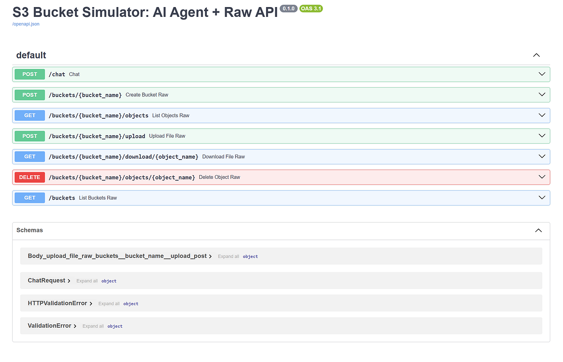The image size is (563, 362).
Task: Click the POST badge on the /chat endpoint
Action: click(29, 74)
